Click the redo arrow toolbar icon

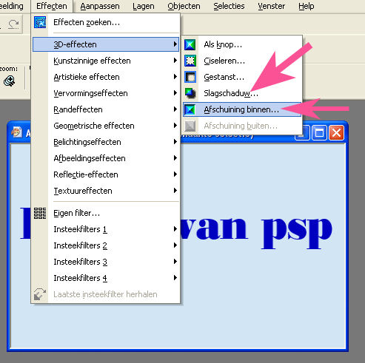pos(13,24)
